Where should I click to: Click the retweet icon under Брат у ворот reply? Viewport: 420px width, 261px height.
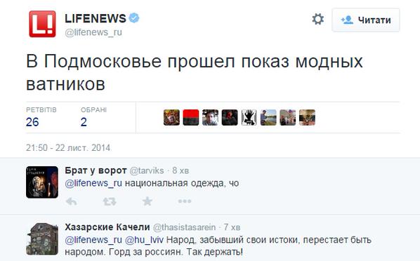click(x=110, y=201)
